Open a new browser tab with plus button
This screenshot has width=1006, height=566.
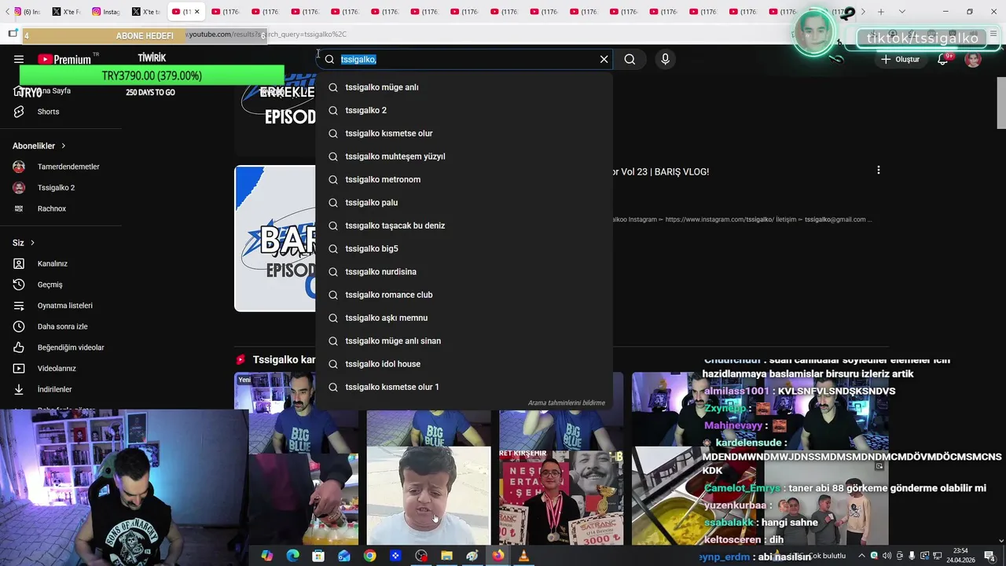(881, 12)
